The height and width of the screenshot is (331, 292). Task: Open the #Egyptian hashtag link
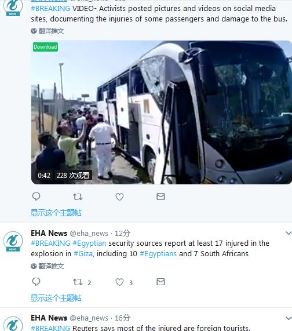click(x=89, y=243)
